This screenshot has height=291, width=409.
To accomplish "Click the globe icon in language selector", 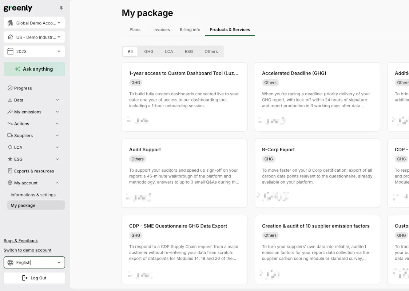I will click(11, 263).
